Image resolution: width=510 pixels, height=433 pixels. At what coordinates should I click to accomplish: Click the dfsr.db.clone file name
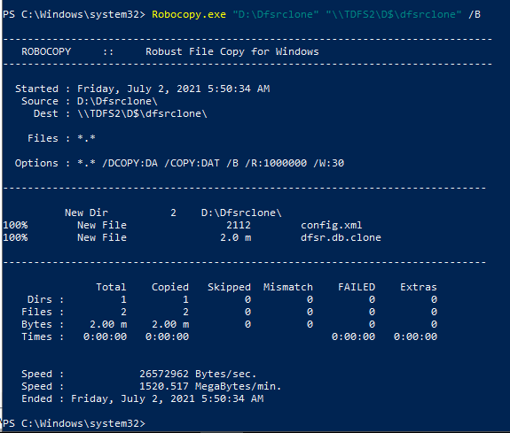(x=341, y=237)
